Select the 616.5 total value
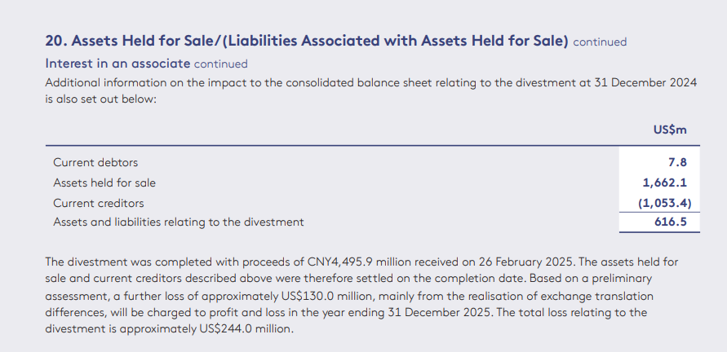Viewport: 727px width, 352px height. 671,222
